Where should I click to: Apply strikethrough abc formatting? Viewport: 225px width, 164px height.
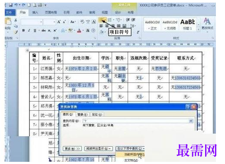(x=44, y=30)
